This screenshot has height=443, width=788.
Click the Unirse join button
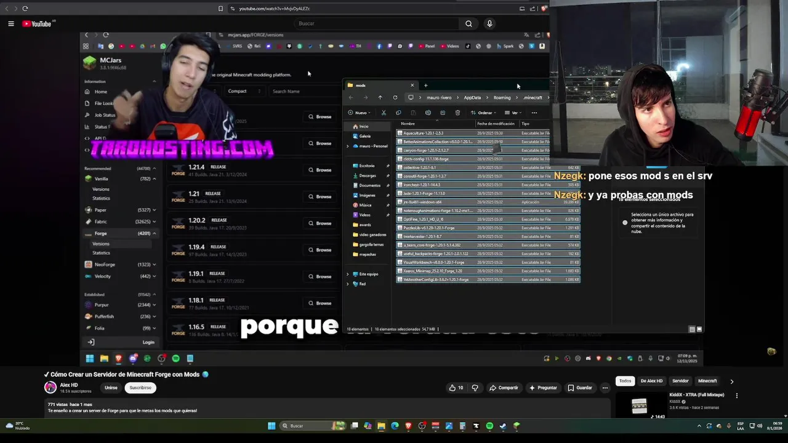111,388
